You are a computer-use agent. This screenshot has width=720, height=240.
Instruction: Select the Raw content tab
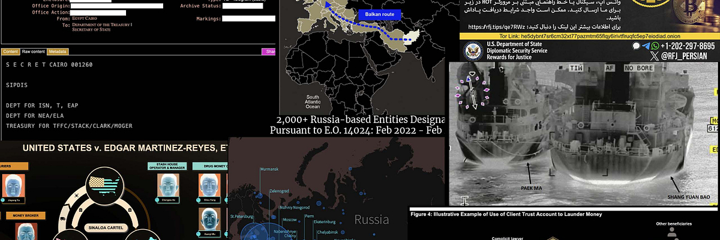click(x=34, y=52)
